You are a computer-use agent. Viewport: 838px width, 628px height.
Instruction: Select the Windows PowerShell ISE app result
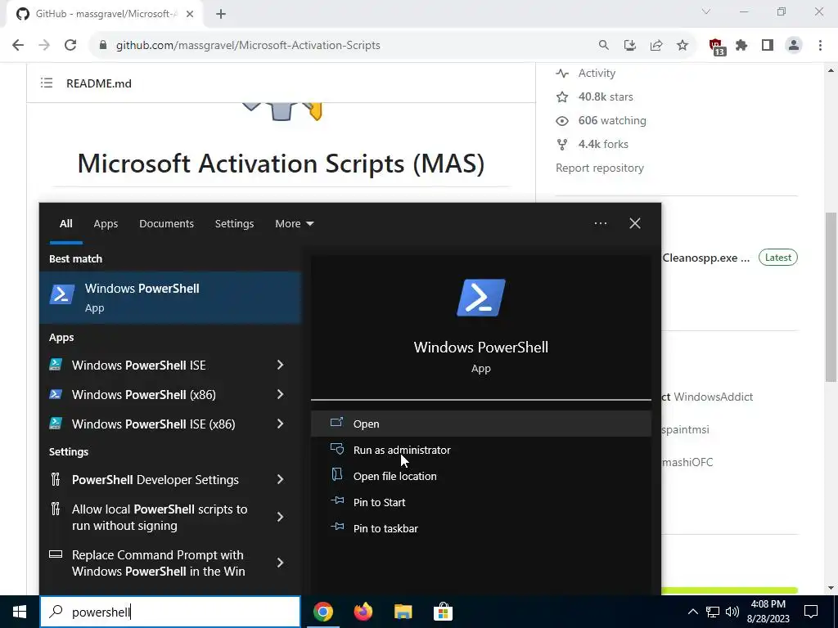pyautogui.click(x=138, y=365)
